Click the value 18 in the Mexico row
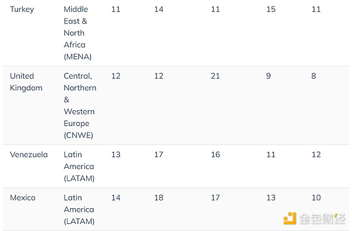This screenshot has width=352, height=231. point(159,198)
